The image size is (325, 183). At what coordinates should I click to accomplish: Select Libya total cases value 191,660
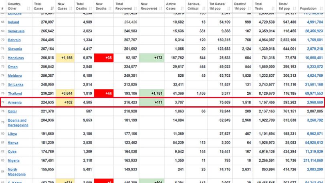click(47, 134)
